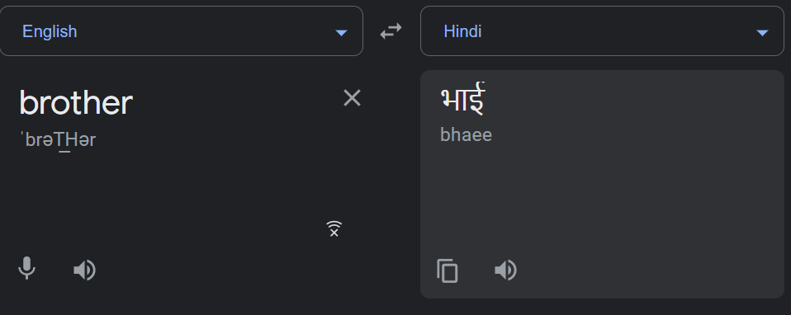Copy the Hindi translation
This screenshot has height=315, width=791.
click(x=448, y=270)
